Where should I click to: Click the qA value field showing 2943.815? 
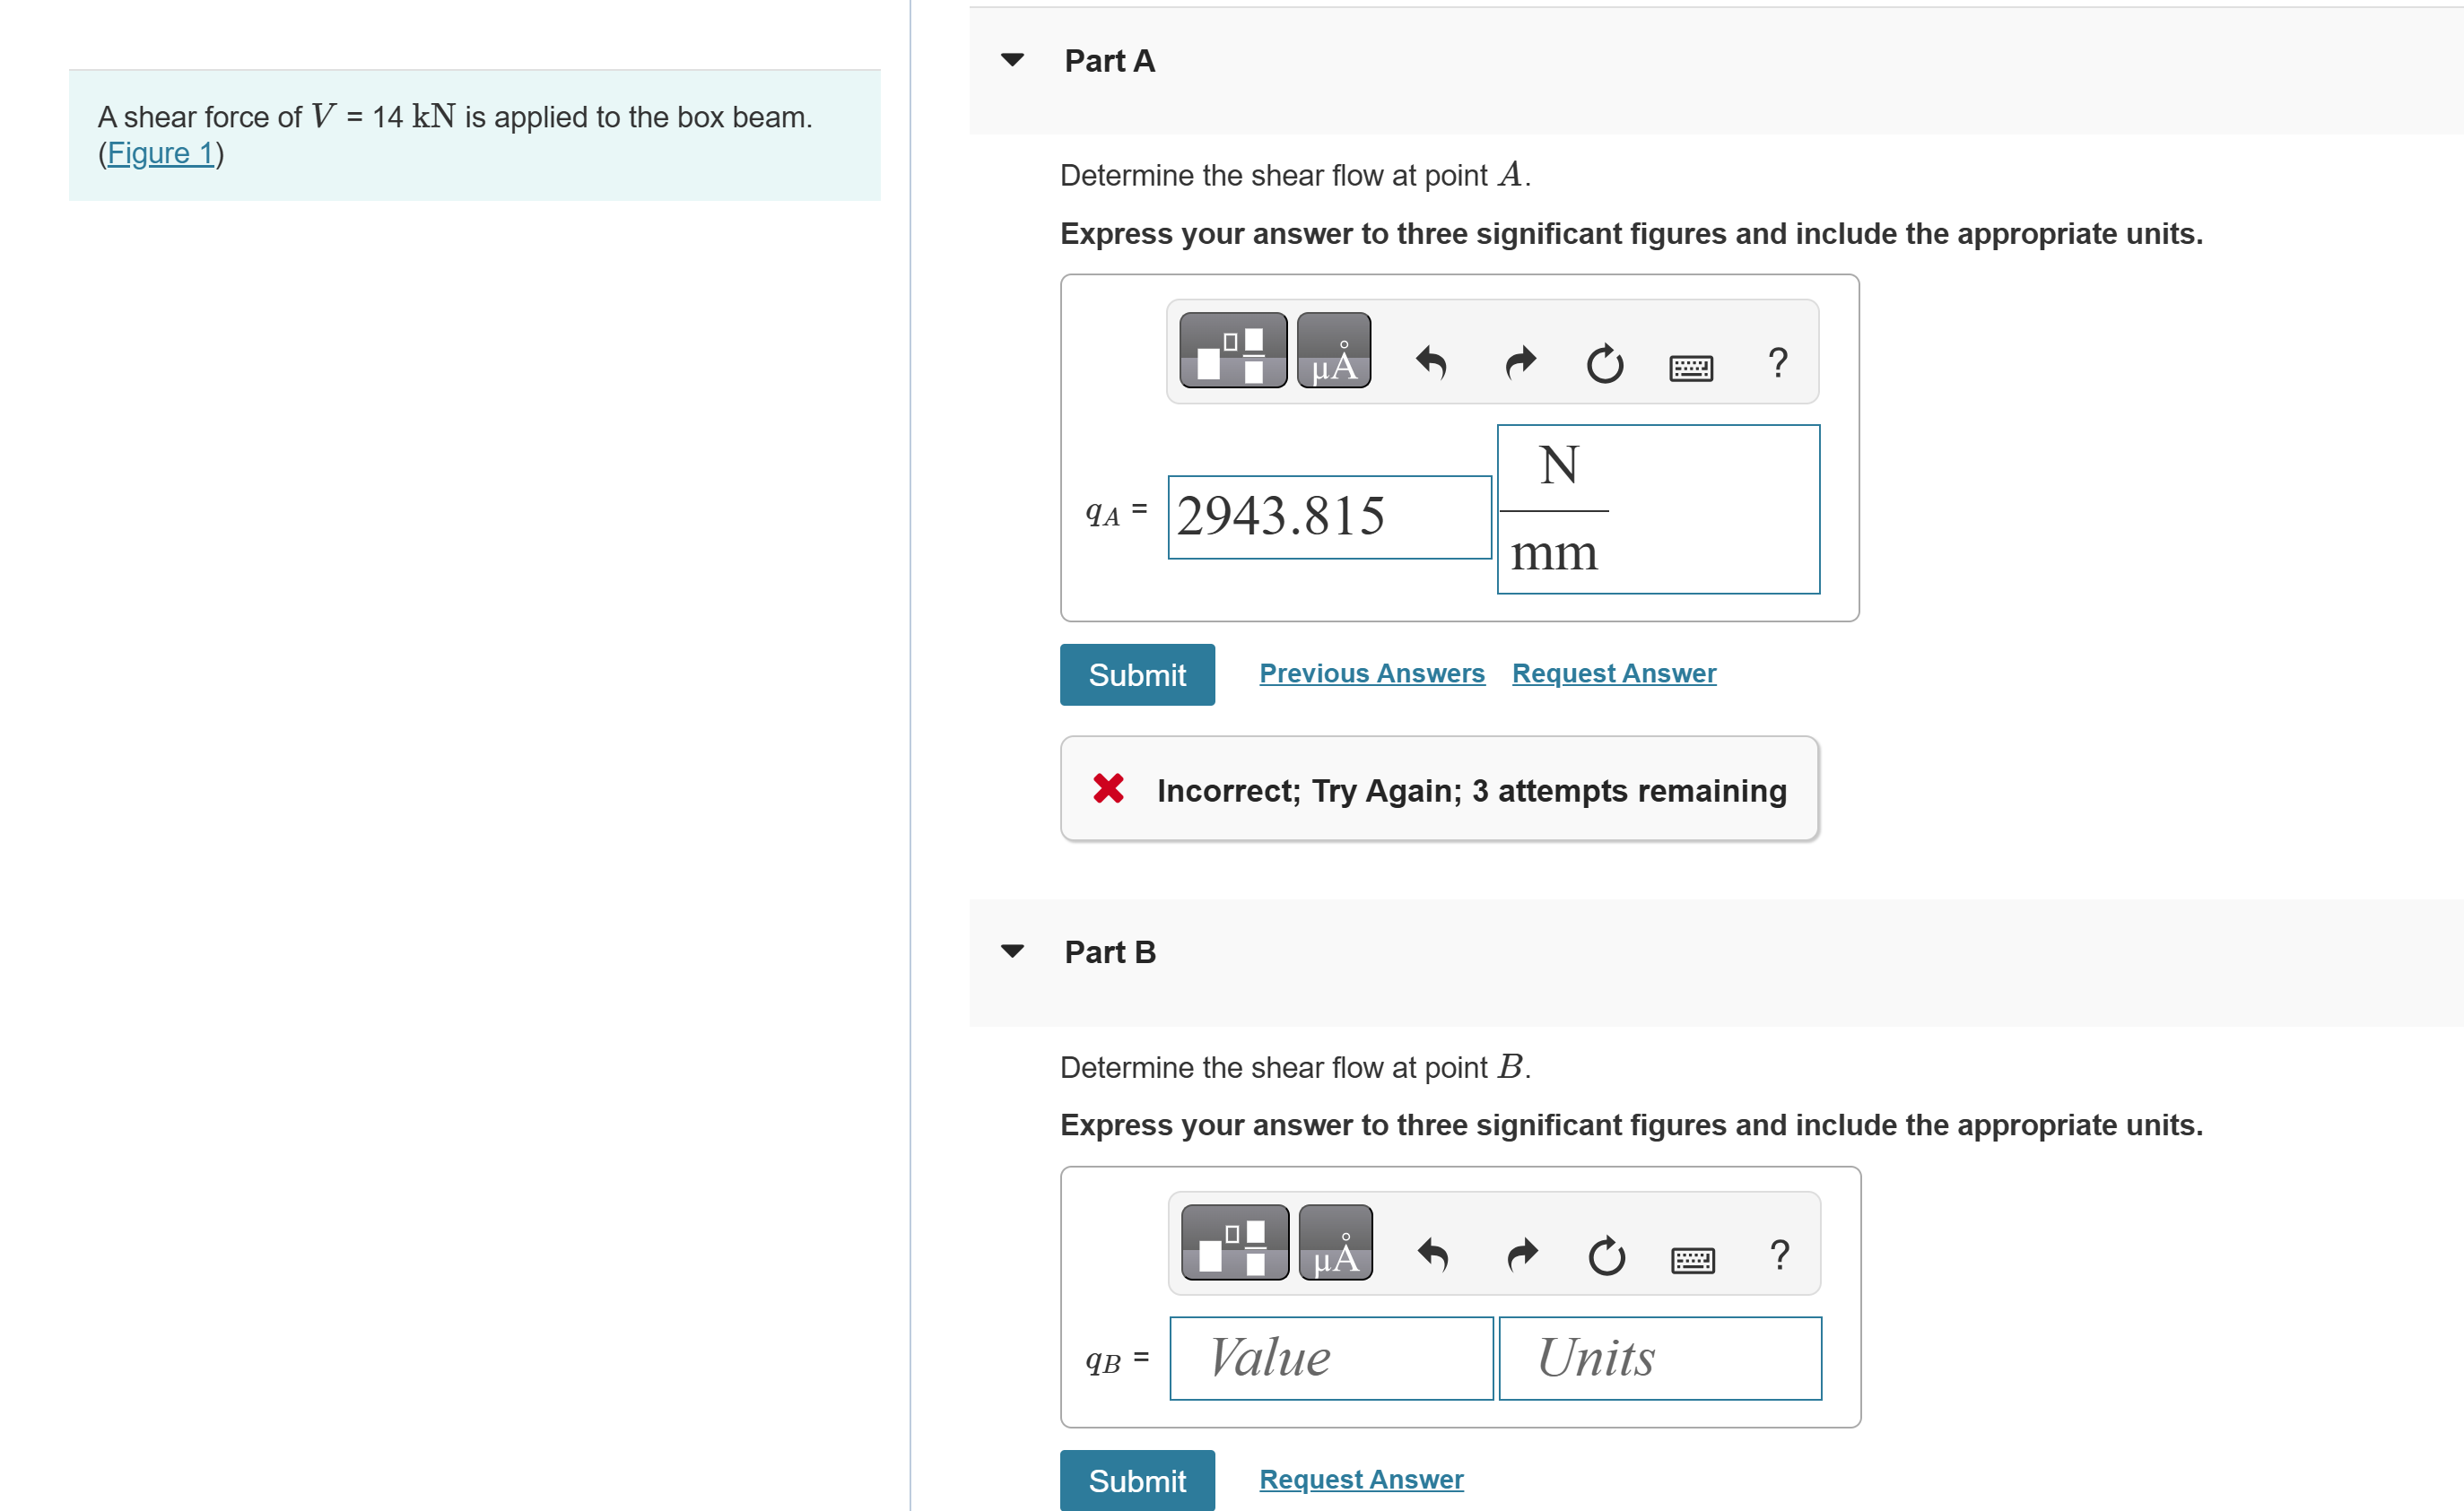coord(1328,517)
